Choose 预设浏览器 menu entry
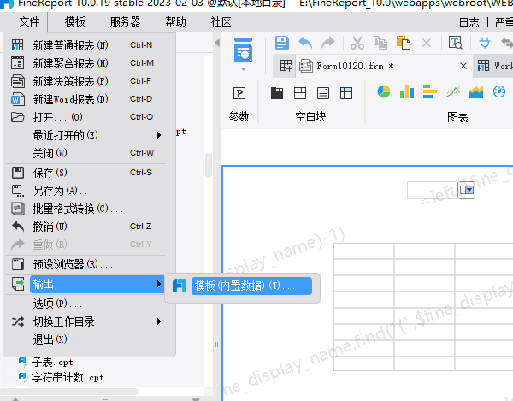 pyautogui.click(x=88, y=264)
